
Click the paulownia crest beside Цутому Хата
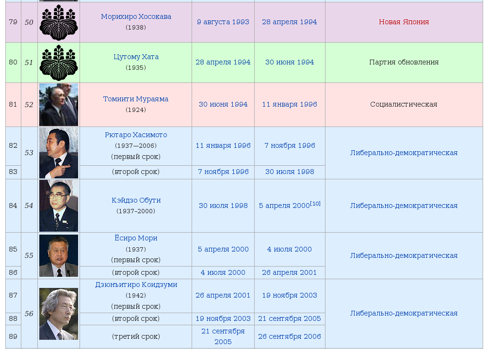(x=58, y=63)
